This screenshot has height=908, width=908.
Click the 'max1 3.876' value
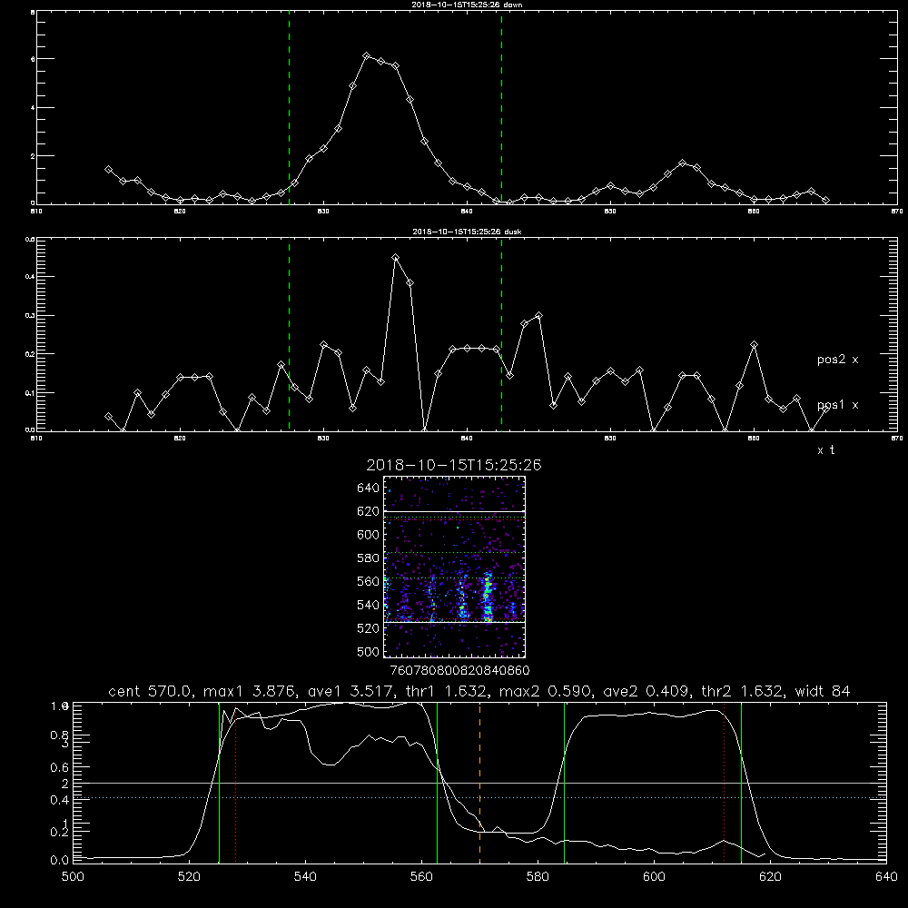(x=251, y=691)
